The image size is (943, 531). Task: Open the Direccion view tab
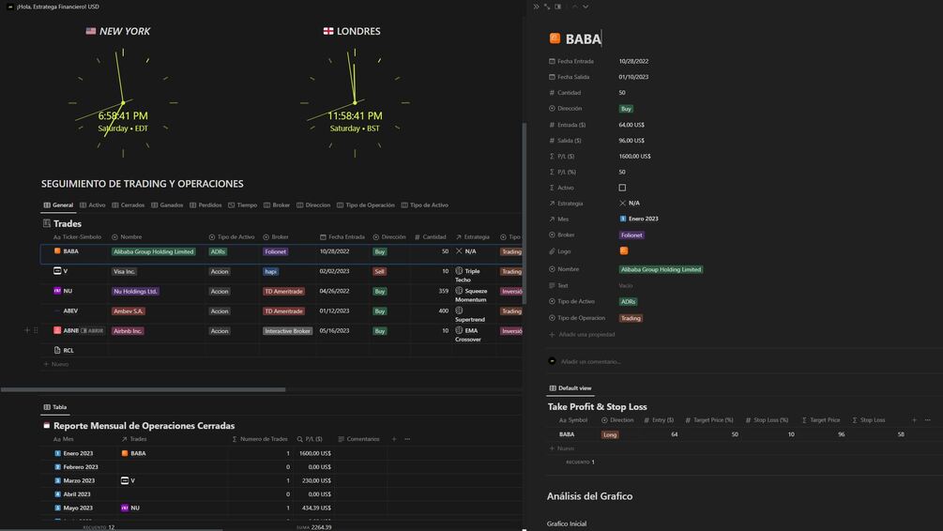(x=313, y=205)
